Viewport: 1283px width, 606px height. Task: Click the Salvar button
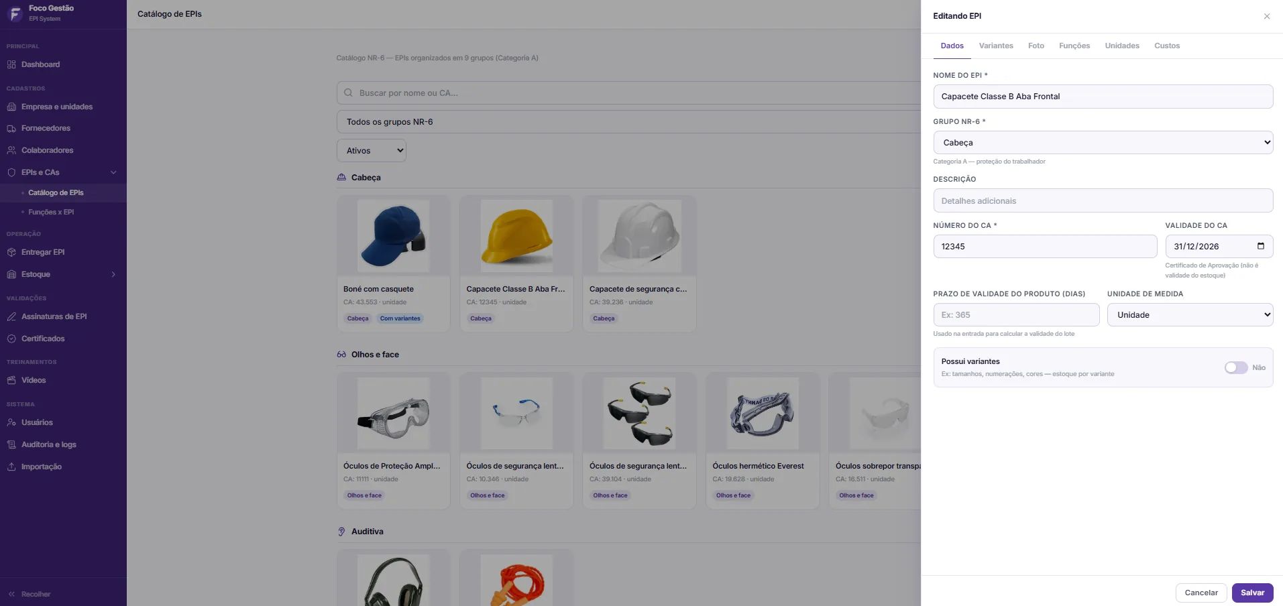click(x=1252, y=593)
